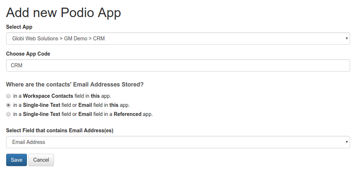Click the 'Workspace Contacts field in this app' label
Screen dimensions: 357x173
pyautogui.click(x=62, y=96)
